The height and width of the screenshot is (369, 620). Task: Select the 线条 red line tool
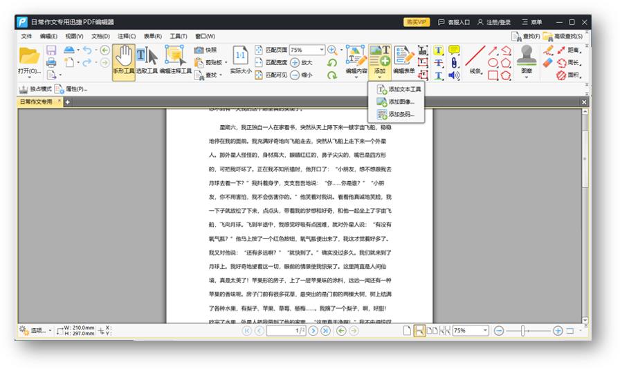click(x=475, y=60)
